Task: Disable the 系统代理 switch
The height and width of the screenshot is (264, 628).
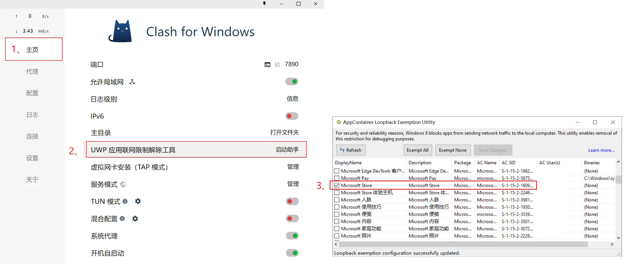Action: pos(292,236)
